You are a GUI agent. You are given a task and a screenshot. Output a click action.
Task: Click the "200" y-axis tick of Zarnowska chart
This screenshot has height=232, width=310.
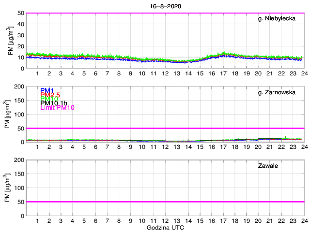[x=18, y=87]
